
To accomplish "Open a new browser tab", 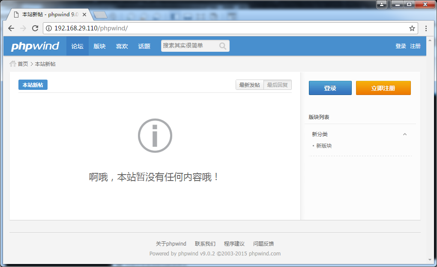I will 100,15.
